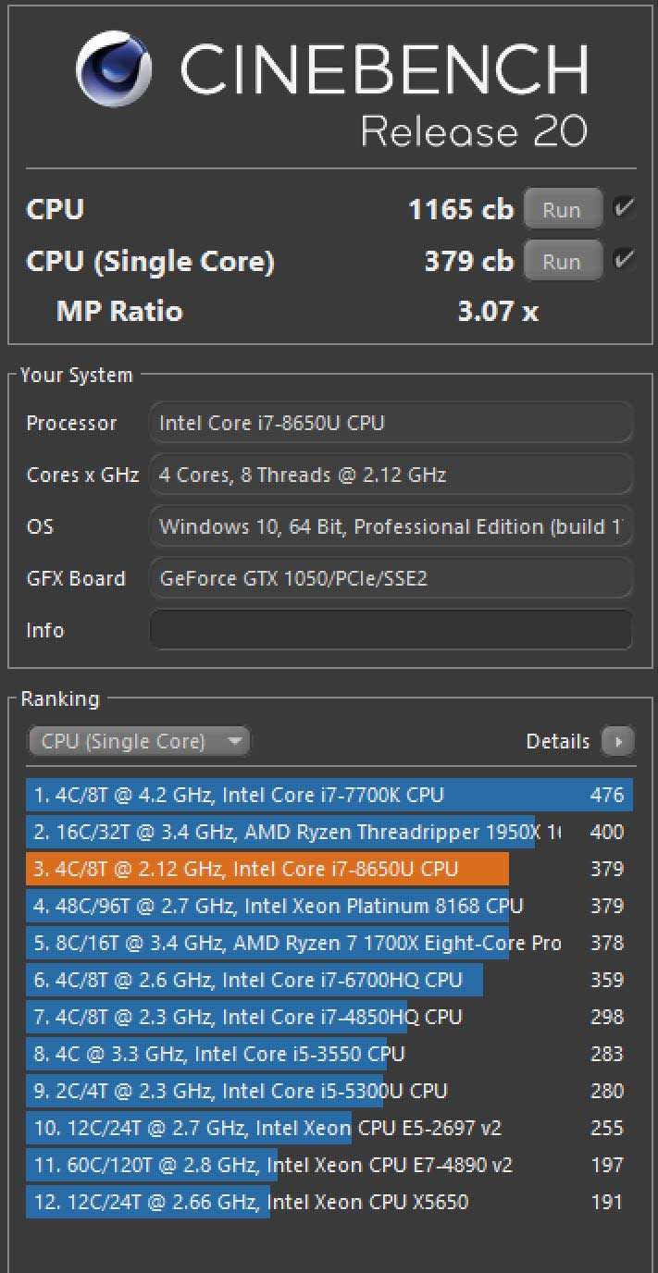Select ranking row Intel Xeon X5650
658x1273 pixels.
[329, 1202]
